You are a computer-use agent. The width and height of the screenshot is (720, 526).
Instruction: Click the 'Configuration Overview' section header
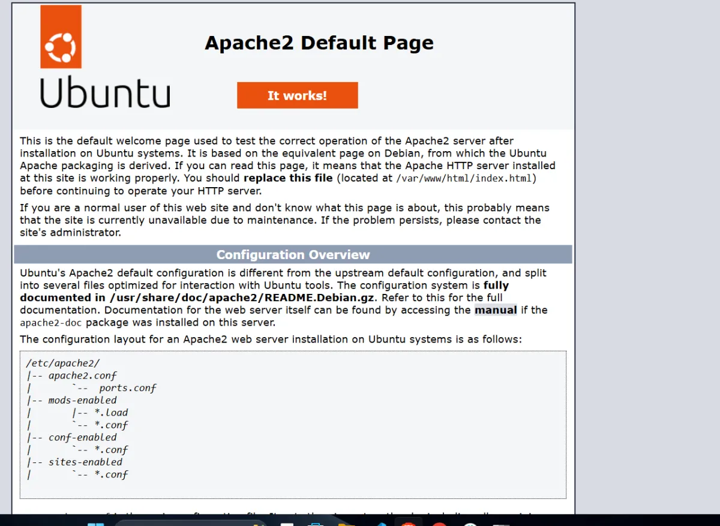tap(293, 255)
